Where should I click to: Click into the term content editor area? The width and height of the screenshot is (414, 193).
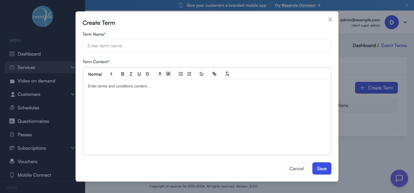pos(207,117)
